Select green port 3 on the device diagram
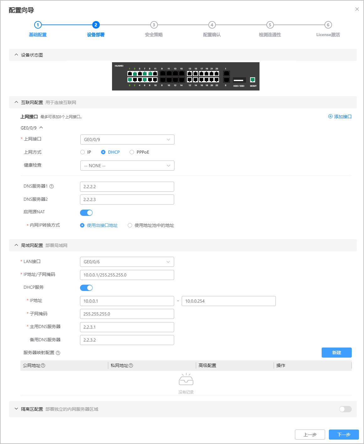Image resolution: width=364 pixels, height=444 pixels. tap(135, 74)
